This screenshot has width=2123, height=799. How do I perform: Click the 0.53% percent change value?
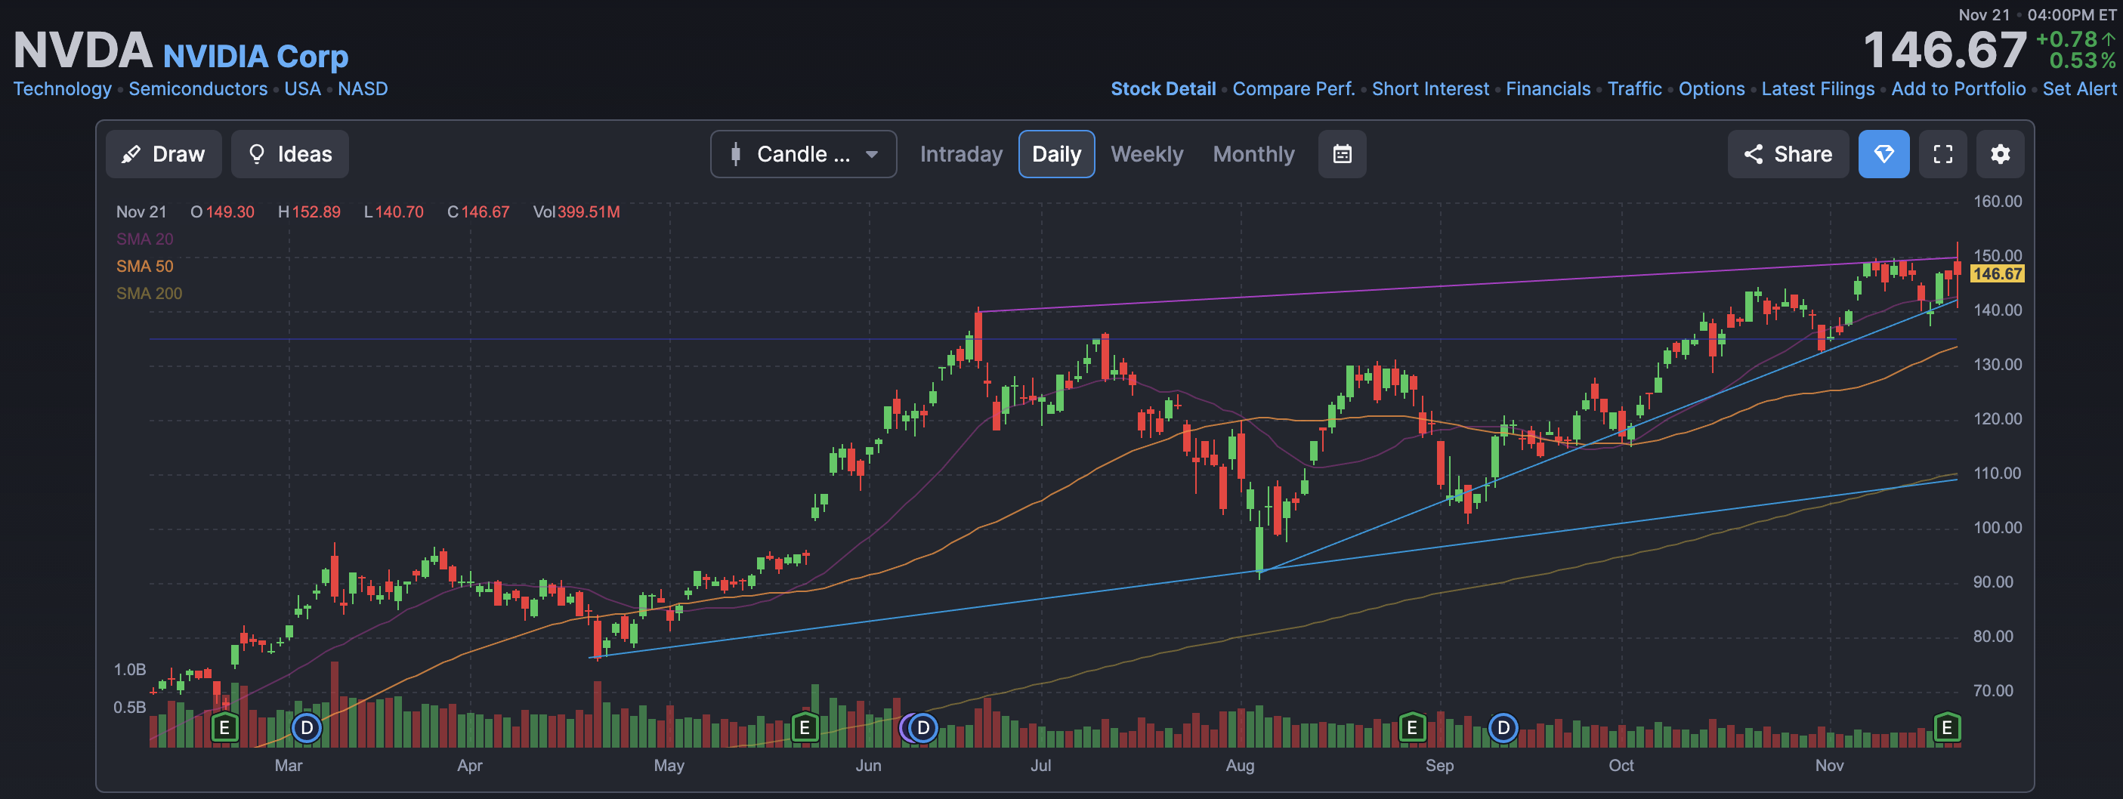(2081, 61)
